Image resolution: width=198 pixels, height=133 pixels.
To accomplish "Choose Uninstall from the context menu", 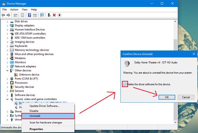I will pos(48,116).
